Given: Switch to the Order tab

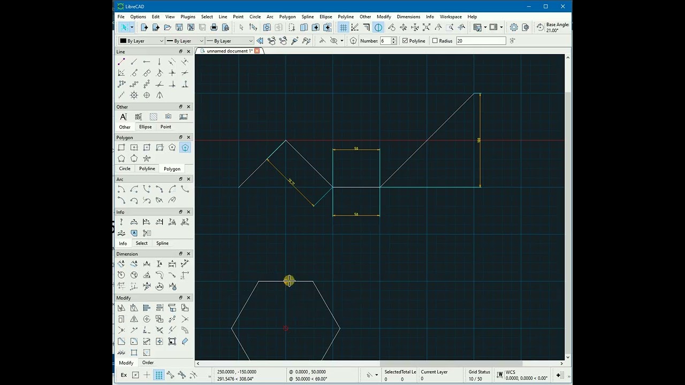Looking at the screenshot, I should (x=148, y=363).
